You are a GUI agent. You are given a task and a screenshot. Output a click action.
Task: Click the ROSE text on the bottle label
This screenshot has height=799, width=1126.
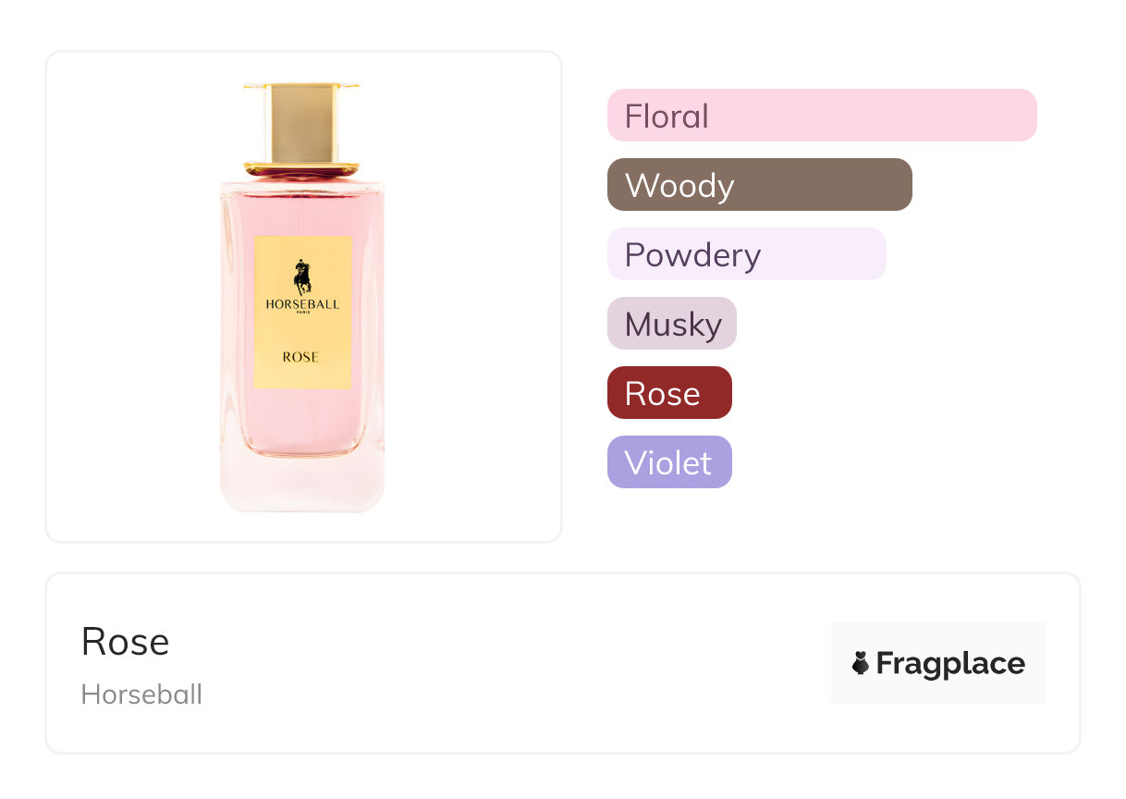pos(300,357)
